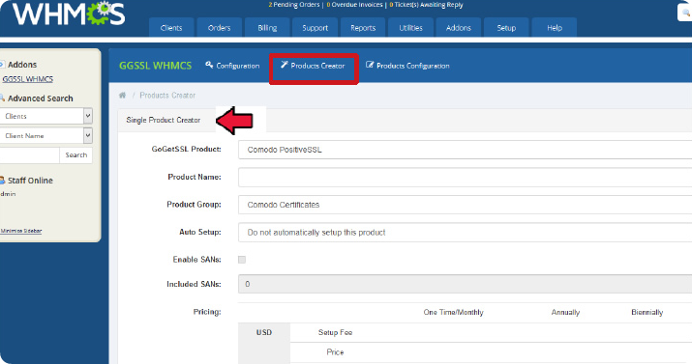Click the GGSSL WHMCS module title
692x364 pixels.
pyautogui.click(x=156, y=66)
